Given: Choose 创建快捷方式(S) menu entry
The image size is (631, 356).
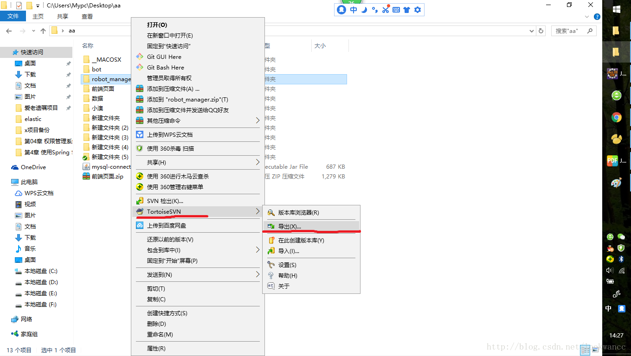Looking at the screenshot, I should (167, 313).
